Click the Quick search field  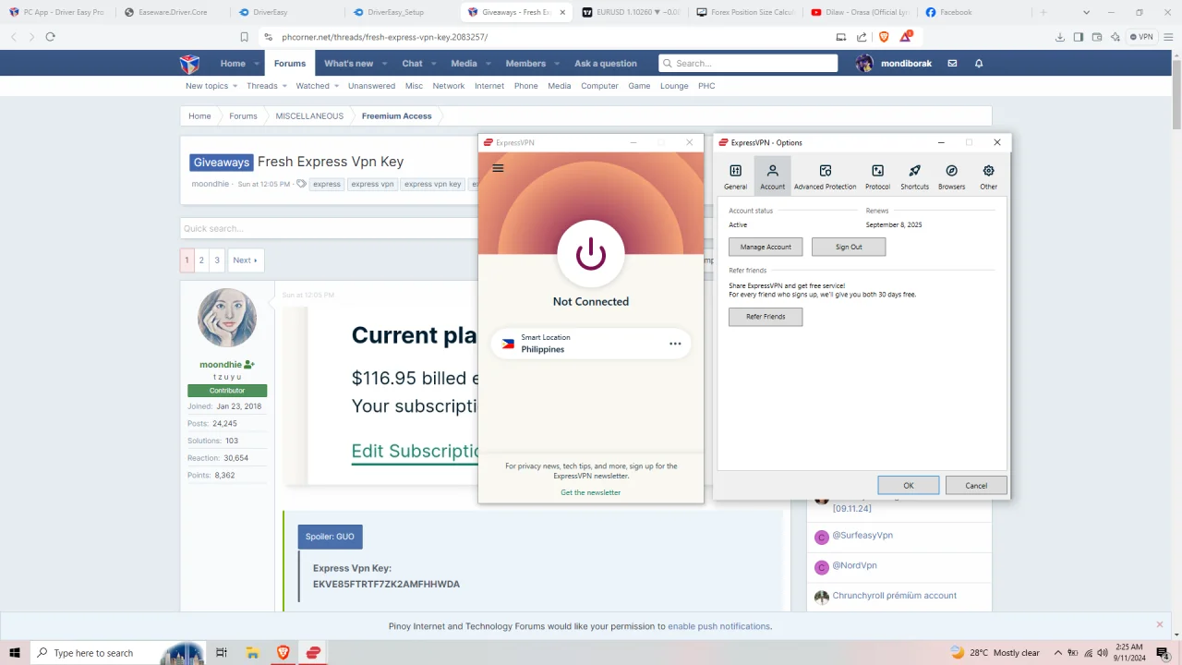328,228
